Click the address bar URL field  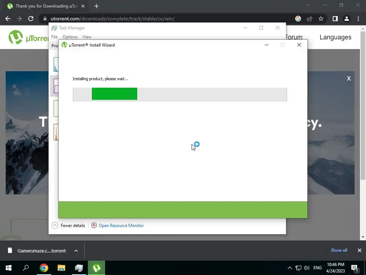163,19
